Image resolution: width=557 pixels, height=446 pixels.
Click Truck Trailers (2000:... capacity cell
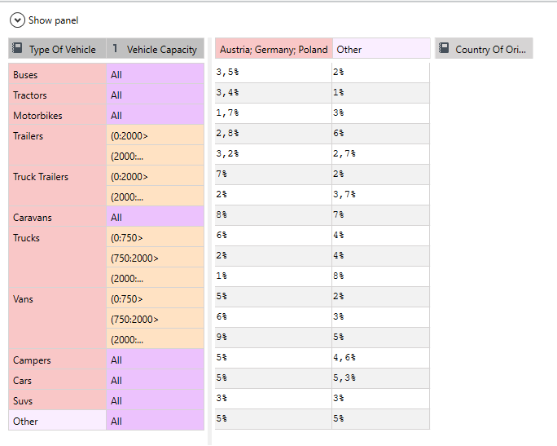click(x=156, y=196)
